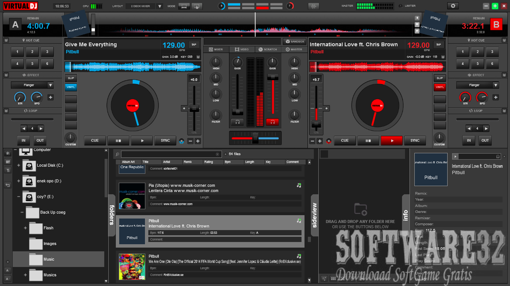510x286 pixels.
Task: Click the filter folder icon in browser sidebar
Action: pyautogui.click(x=7, y=170)
